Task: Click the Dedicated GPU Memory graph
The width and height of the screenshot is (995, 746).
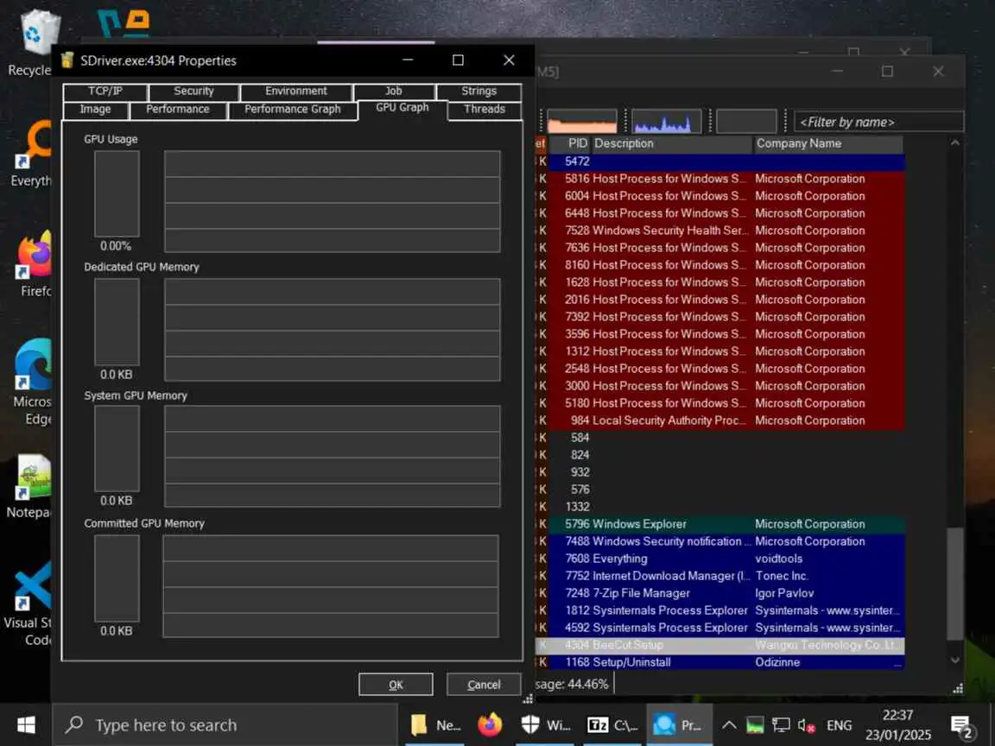Action: pos(332,329)
